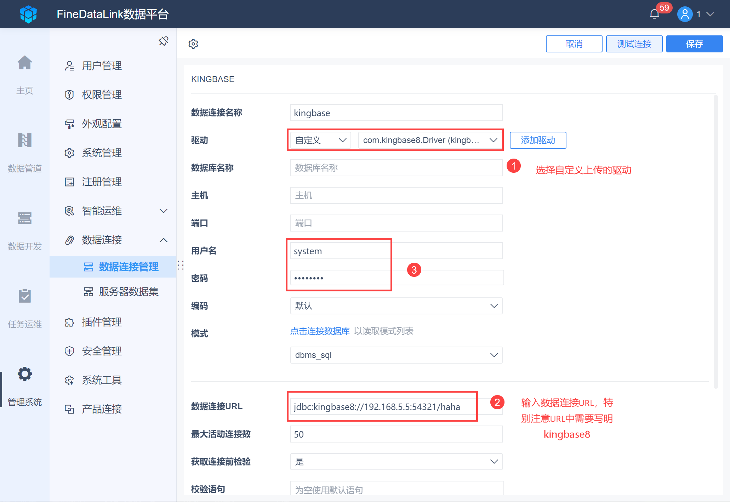Click the settings gear above KINGBASE

click(x=193, y=44)
